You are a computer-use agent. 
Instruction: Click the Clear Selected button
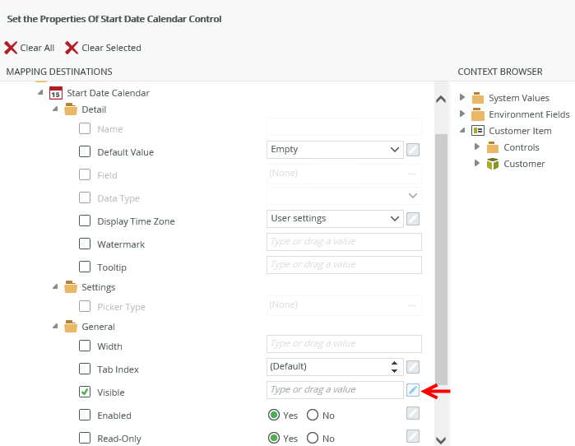point(104,48)
